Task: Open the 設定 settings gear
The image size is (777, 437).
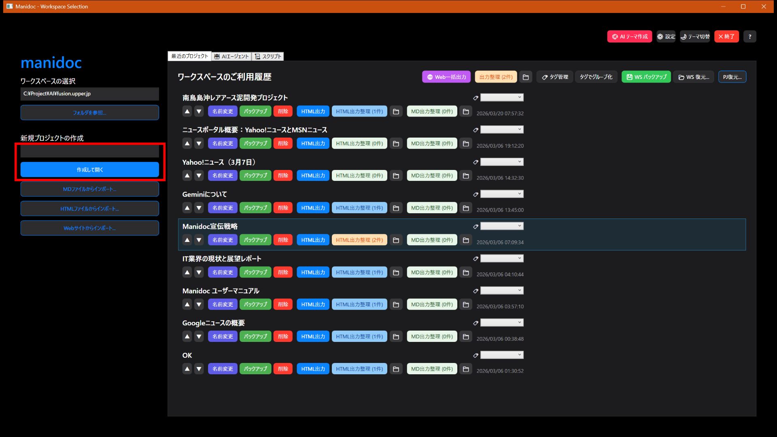Action: point(665,36)
